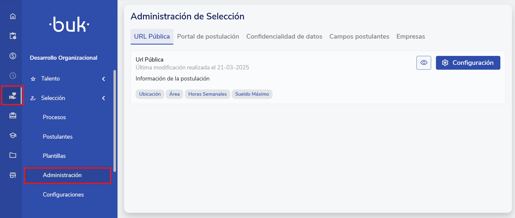This screenshot has height=218, width=515.
Task: Click the Sueldo Máximo tag
Action: (252, 94)
